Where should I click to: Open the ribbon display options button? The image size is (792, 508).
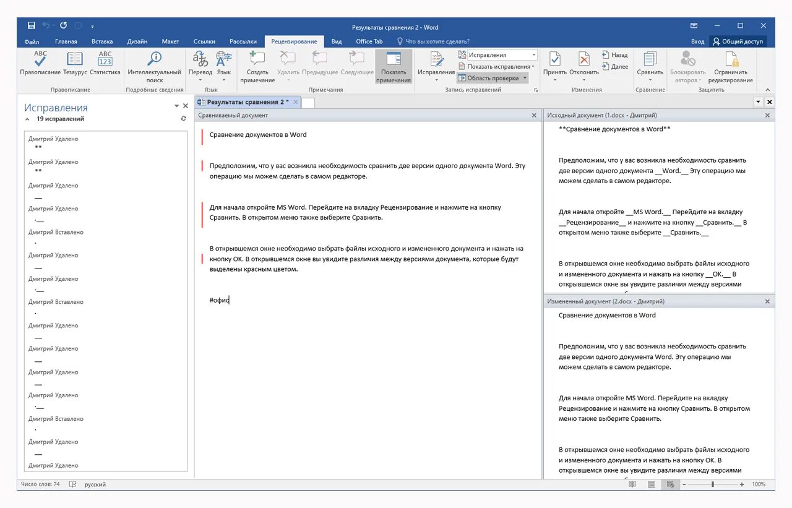click(694, 26)
